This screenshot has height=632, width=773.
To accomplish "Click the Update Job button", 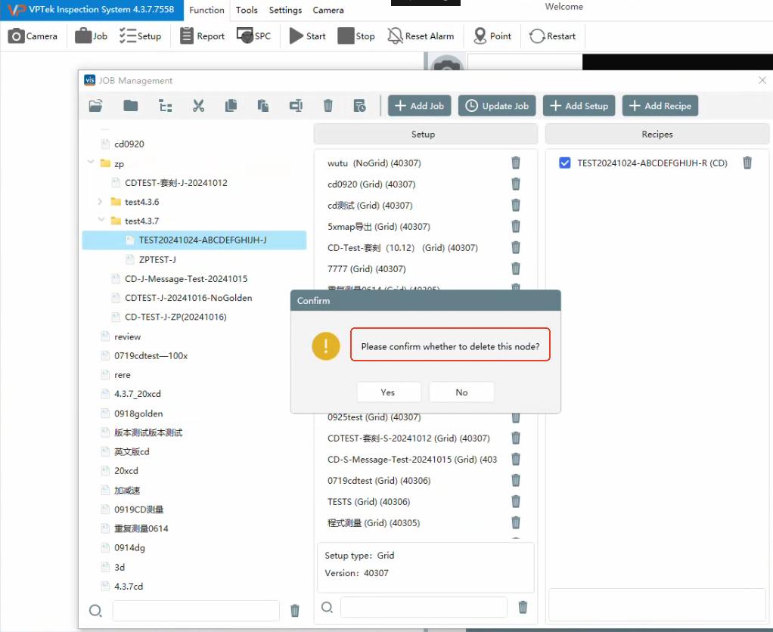I will click(x=497, y=105).
